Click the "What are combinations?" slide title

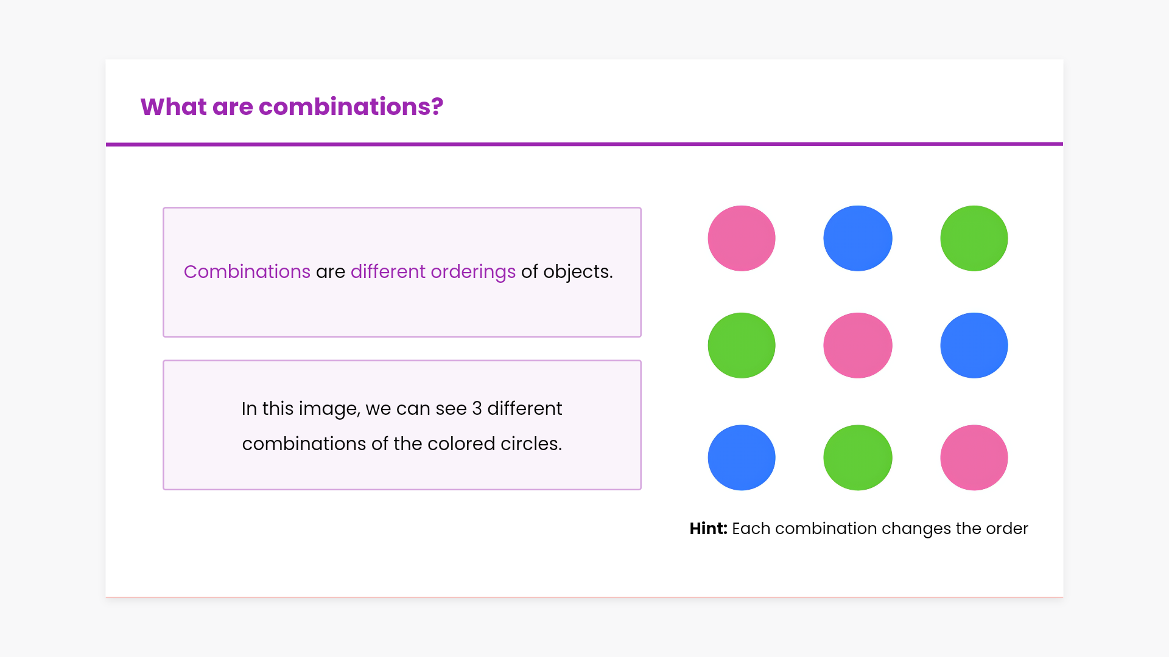pos(292,106)
